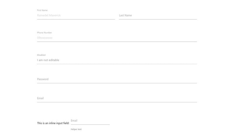234x132 pixels.
Task: Click the 'Password' placeholder text
Action: click(43, 79)
